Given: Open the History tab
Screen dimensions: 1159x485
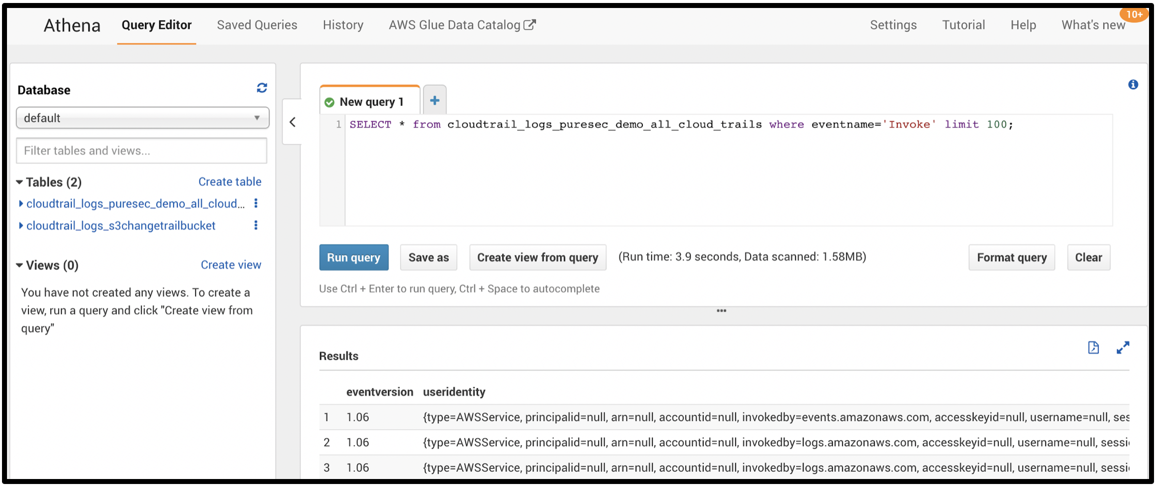Looking at the screenshot, I should tap(343, 25).
